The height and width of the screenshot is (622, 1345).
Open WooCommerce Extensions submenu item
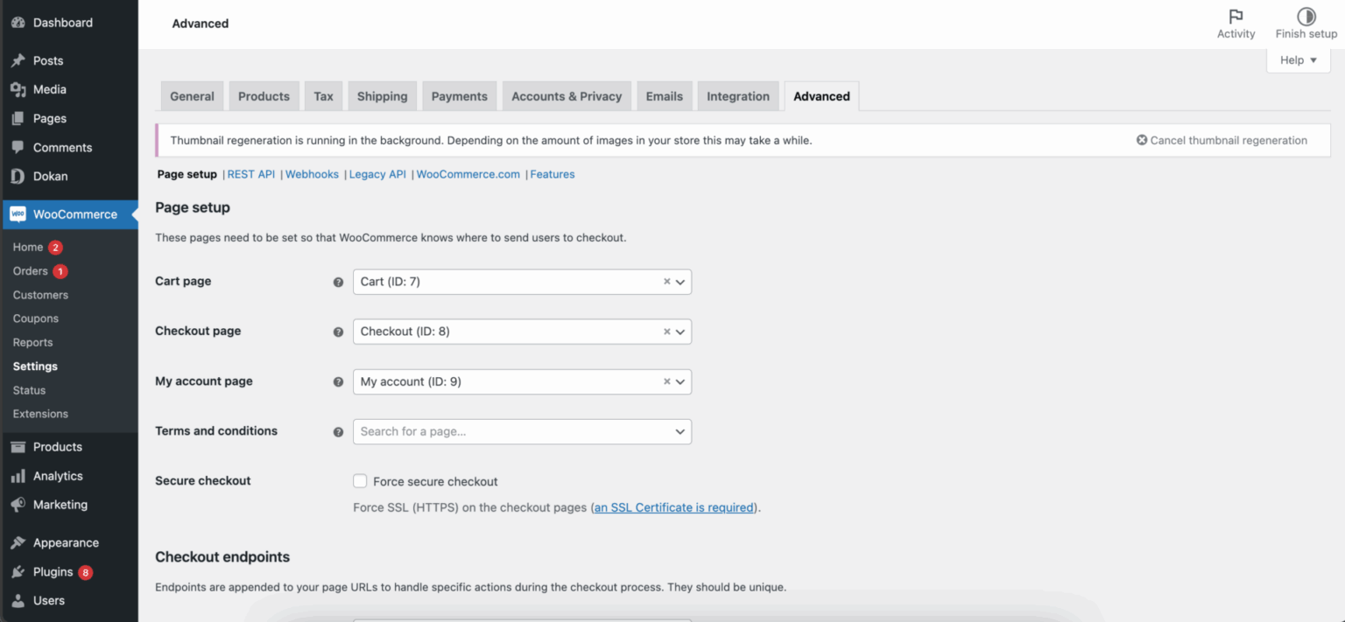pyautogui.click(x=40, y=414)
